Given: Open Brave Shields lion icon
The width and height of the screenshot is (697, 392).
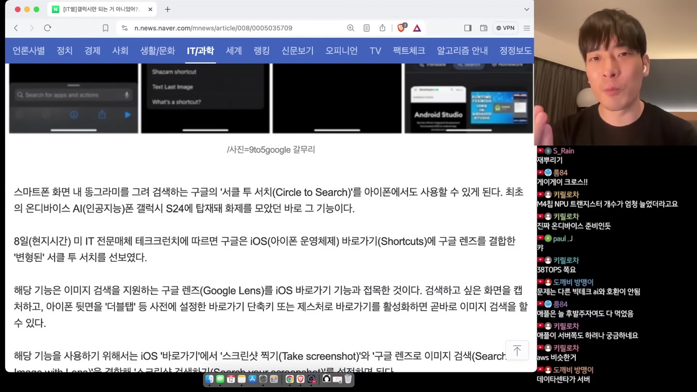Looking at the screenshot, I should tap(401, 28).
